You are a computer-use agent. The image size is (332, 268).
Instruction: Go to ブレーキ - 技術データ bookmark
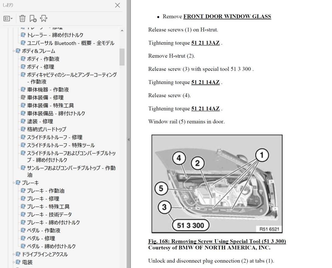coord(50,214)
